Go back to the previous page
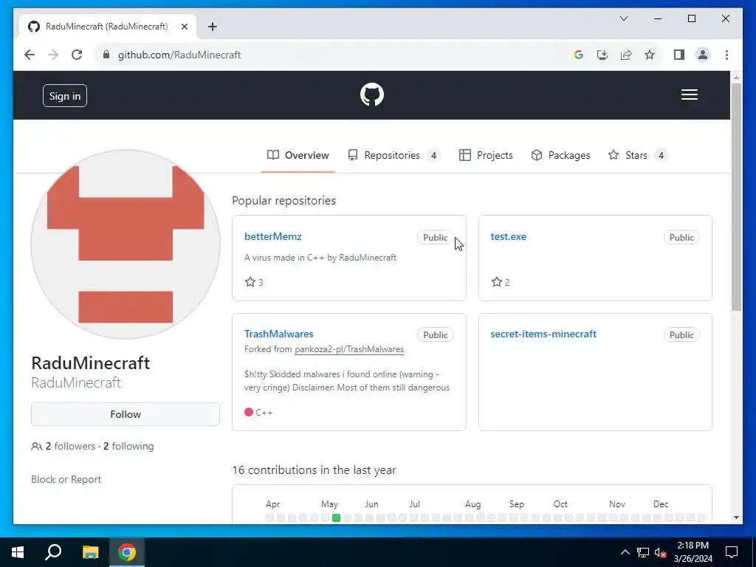Image resolution: width=756 pixels, height=567 pixels. pos(30,55)
